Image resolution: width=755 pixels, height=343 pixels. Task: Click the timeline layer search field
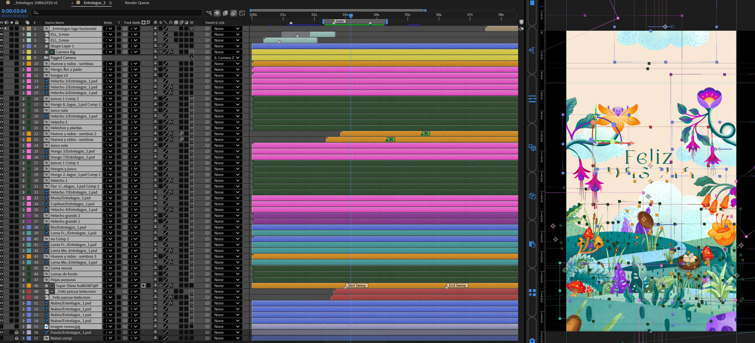pos(116,13)
